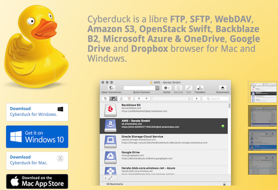Click the Windows logo on the download card

(x=60, y=109)
